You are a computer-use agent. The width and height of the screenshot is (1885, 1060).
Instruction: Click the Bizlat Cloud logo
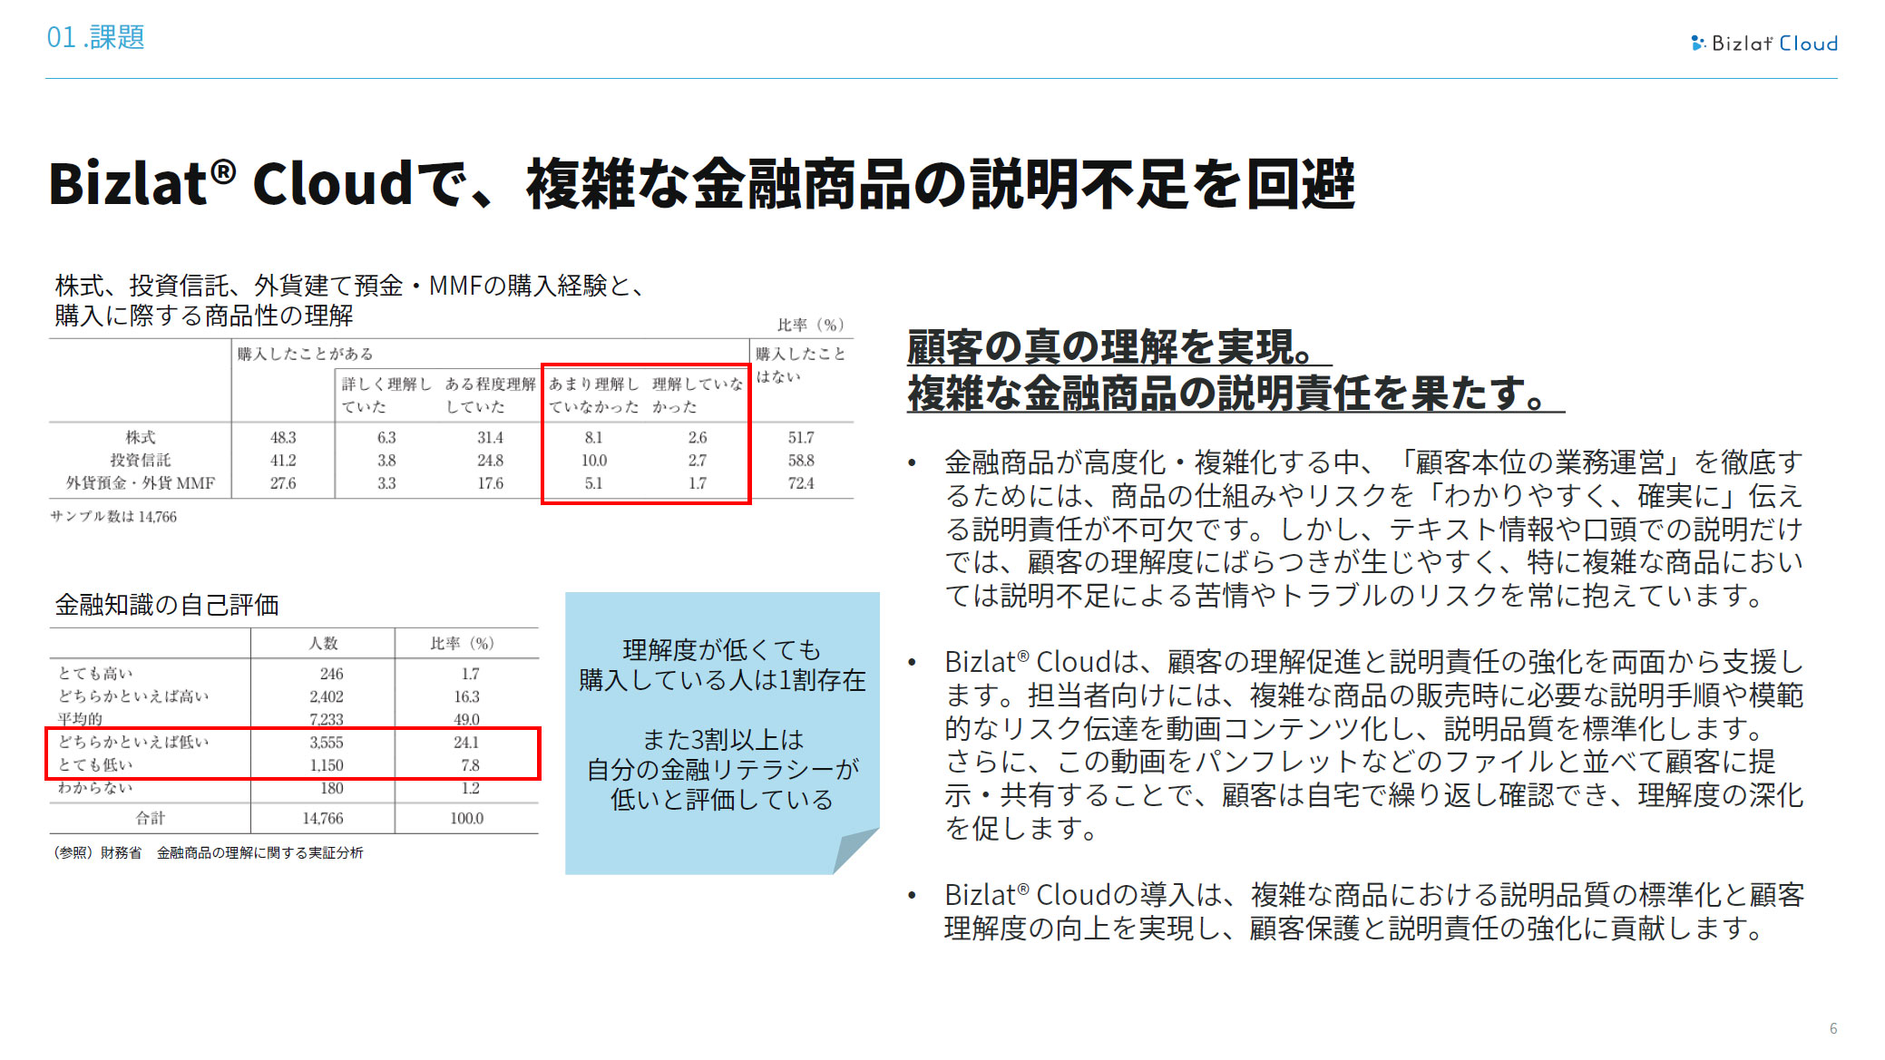click(1764, 43)
